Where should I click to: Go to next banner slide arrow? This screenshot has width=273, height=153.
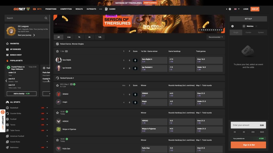click(x=222, y=24)
